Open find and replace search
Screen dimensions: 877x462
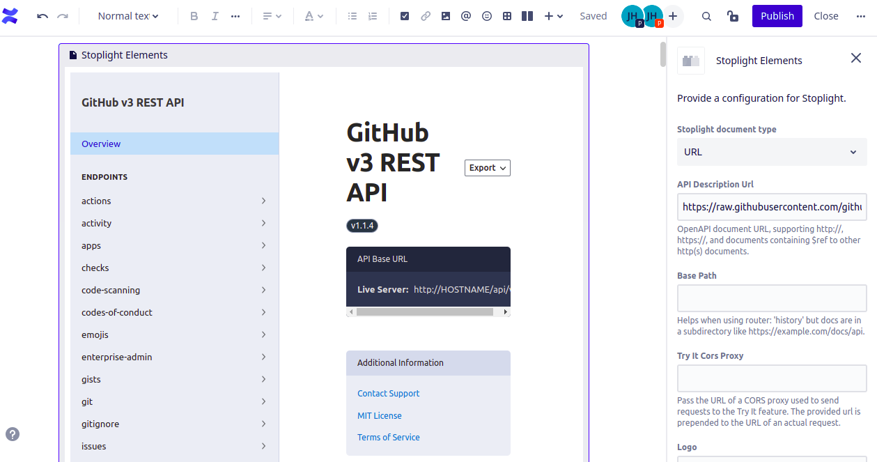tap(706, 16)
